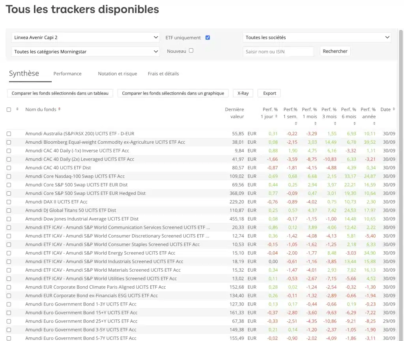Open Amundi Euro Government Bond 15+Y fund

[81, 313]
